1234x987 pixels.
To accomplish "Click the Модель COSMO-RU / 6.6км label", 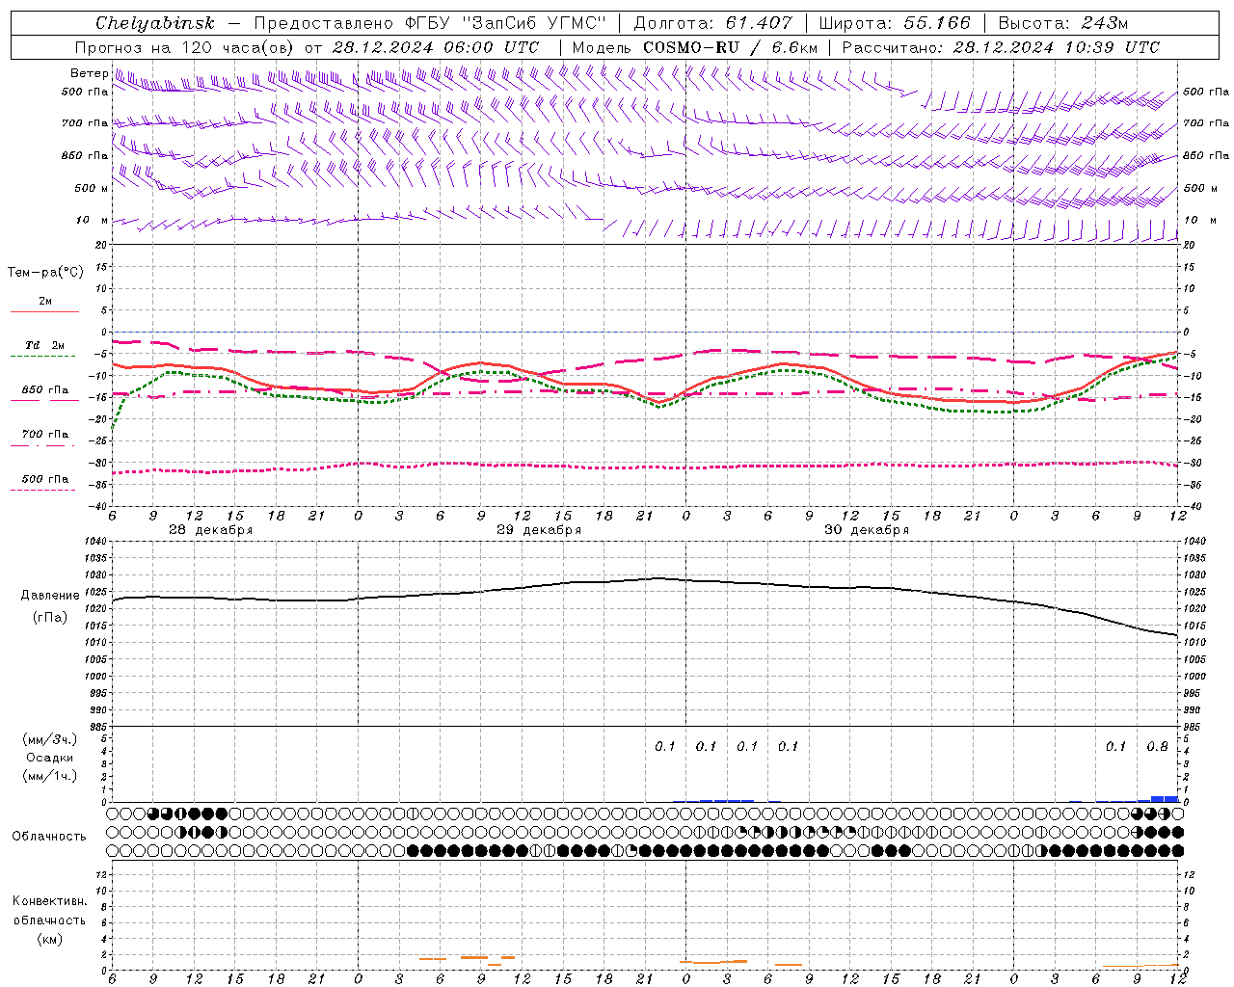I will (695, 47).
